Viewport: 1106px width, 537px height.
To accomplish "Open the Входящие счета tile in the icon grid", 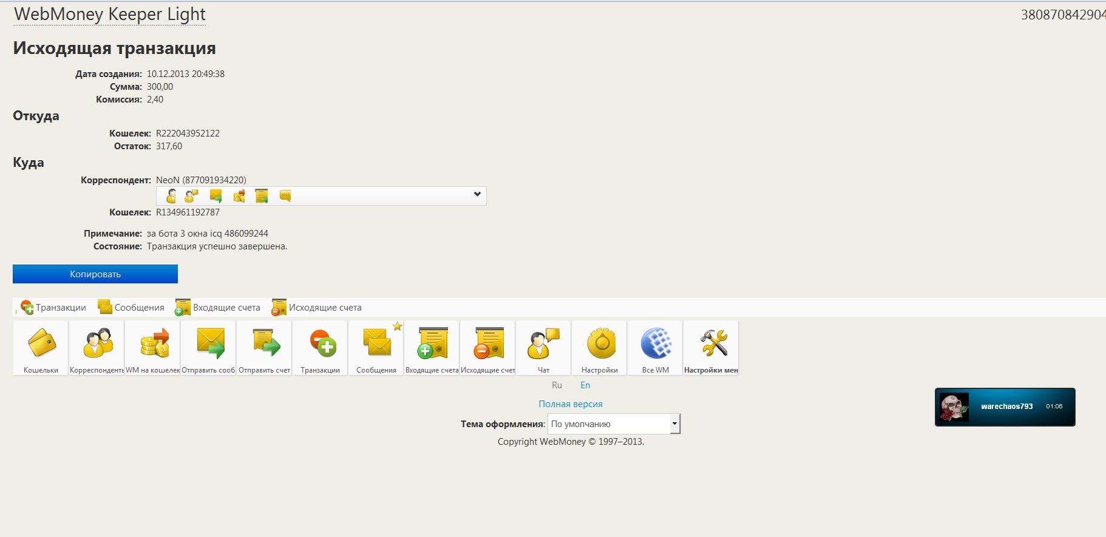I will click(x=432, y=348).
